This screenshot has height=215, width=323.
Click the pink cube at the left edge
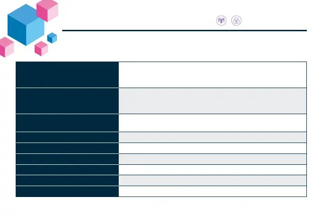click(6, 47)
